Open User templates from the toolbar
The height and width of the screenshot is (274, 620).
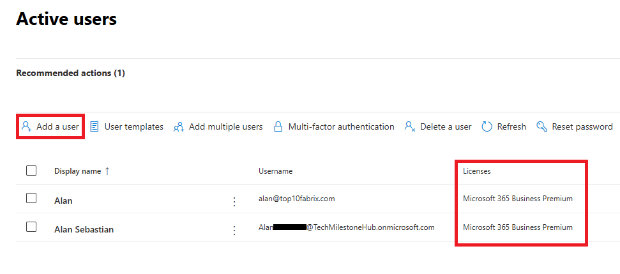click(x=126, y=127)
